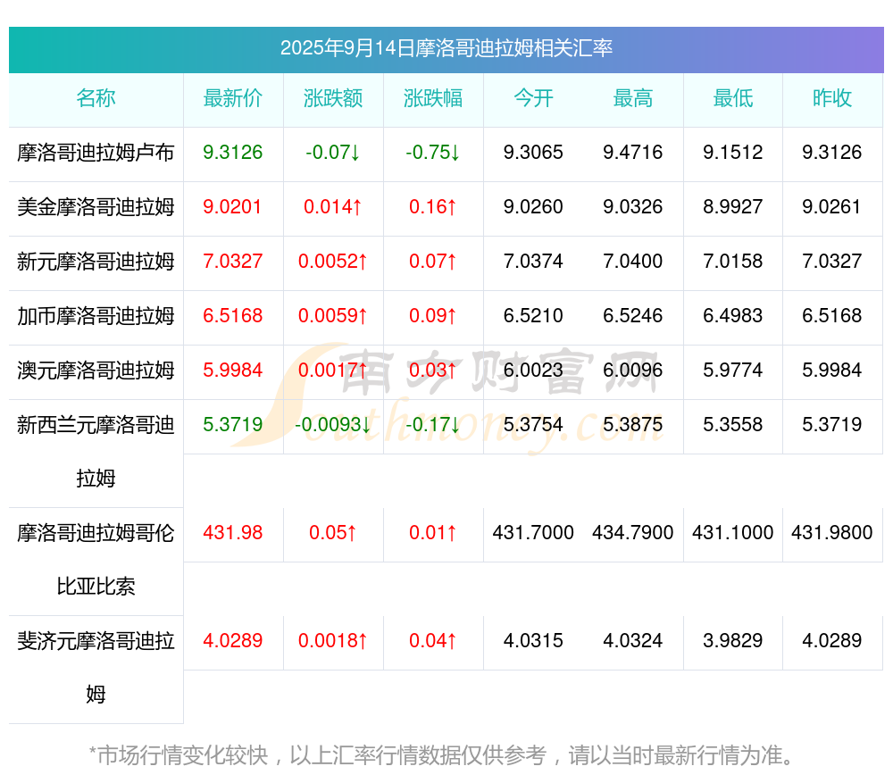Click the low value 5.3558
Image resolution: width=893 pixels, height=783 pixels.
(x=733, y=424)
